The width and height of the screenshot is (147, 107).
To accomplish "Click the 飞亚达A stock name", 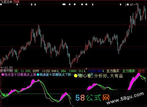I will point(6,2).
